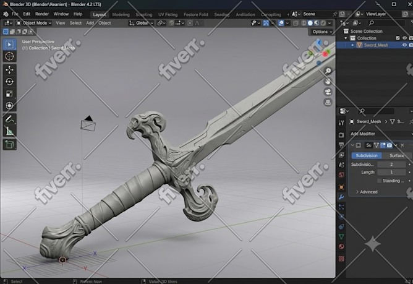Activate the Transform tool
Viewport: 413px width, 284px height.
click(x=9, y=105)
